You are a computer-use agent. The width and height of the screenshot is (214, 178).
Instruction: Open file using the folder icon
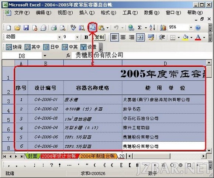coord(17,28)
